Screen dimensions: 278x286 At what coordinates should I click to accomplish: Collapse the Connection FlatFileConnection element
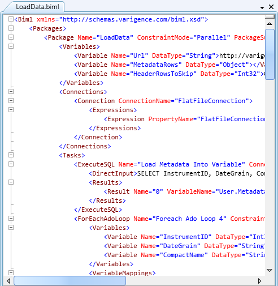pyautogui.click(x=11, y=101)
